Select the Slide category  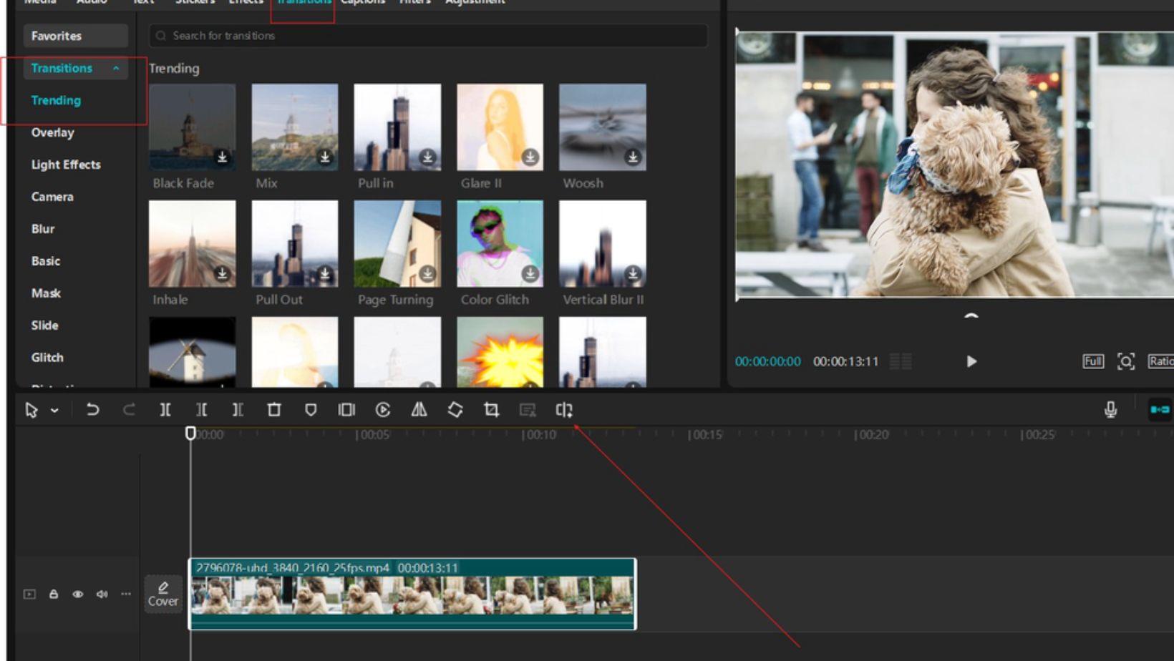44,325
